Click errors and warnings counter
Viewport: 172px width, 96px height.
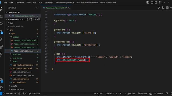[22, 94]
